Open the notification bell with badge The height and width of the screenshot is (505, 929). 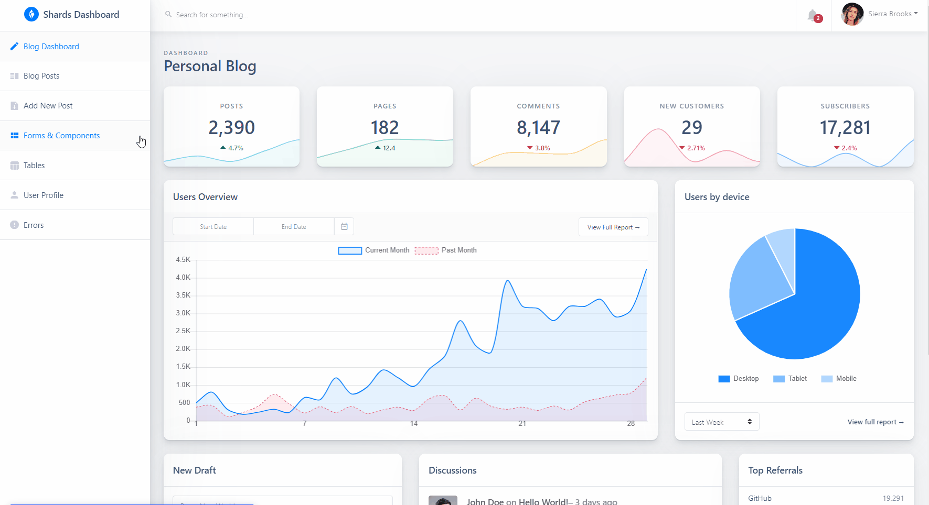(813, 15)
